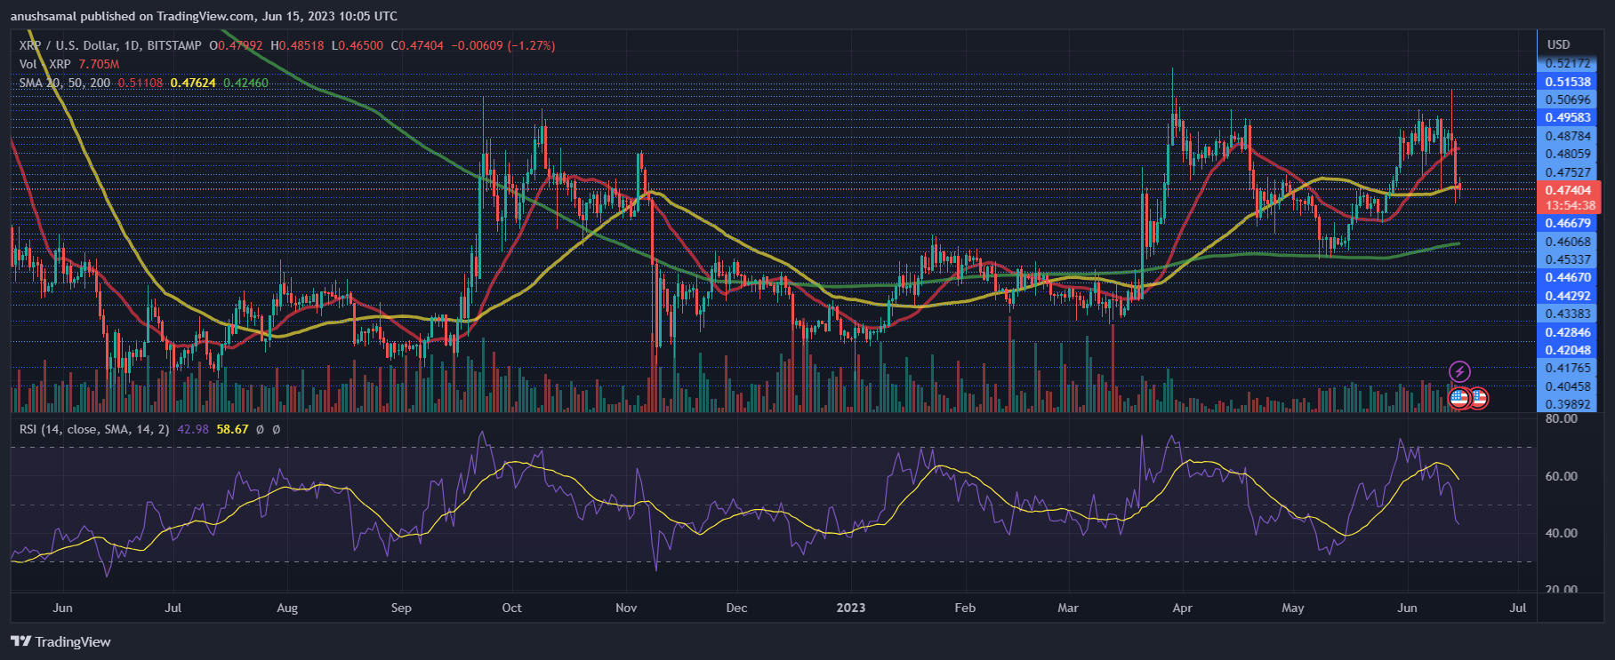
Task: Select the XRP / U.S. Dollar symbol title
Action: point(110,45)
